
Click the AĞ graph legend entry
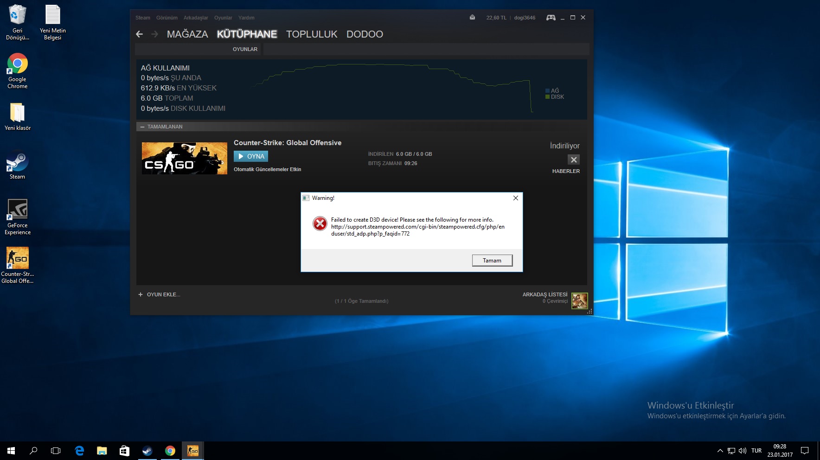552,91
